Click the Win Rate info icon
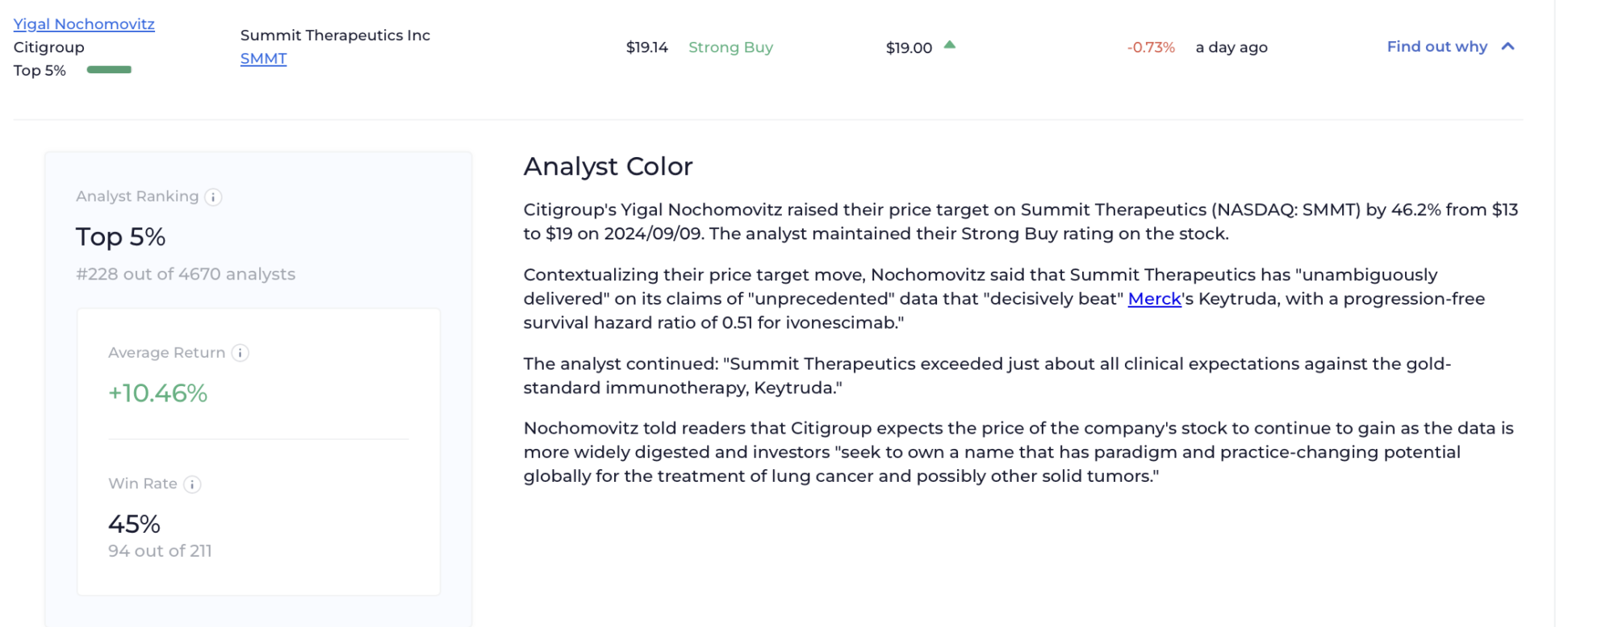The image size is (1614, 627). coord(192,484)
